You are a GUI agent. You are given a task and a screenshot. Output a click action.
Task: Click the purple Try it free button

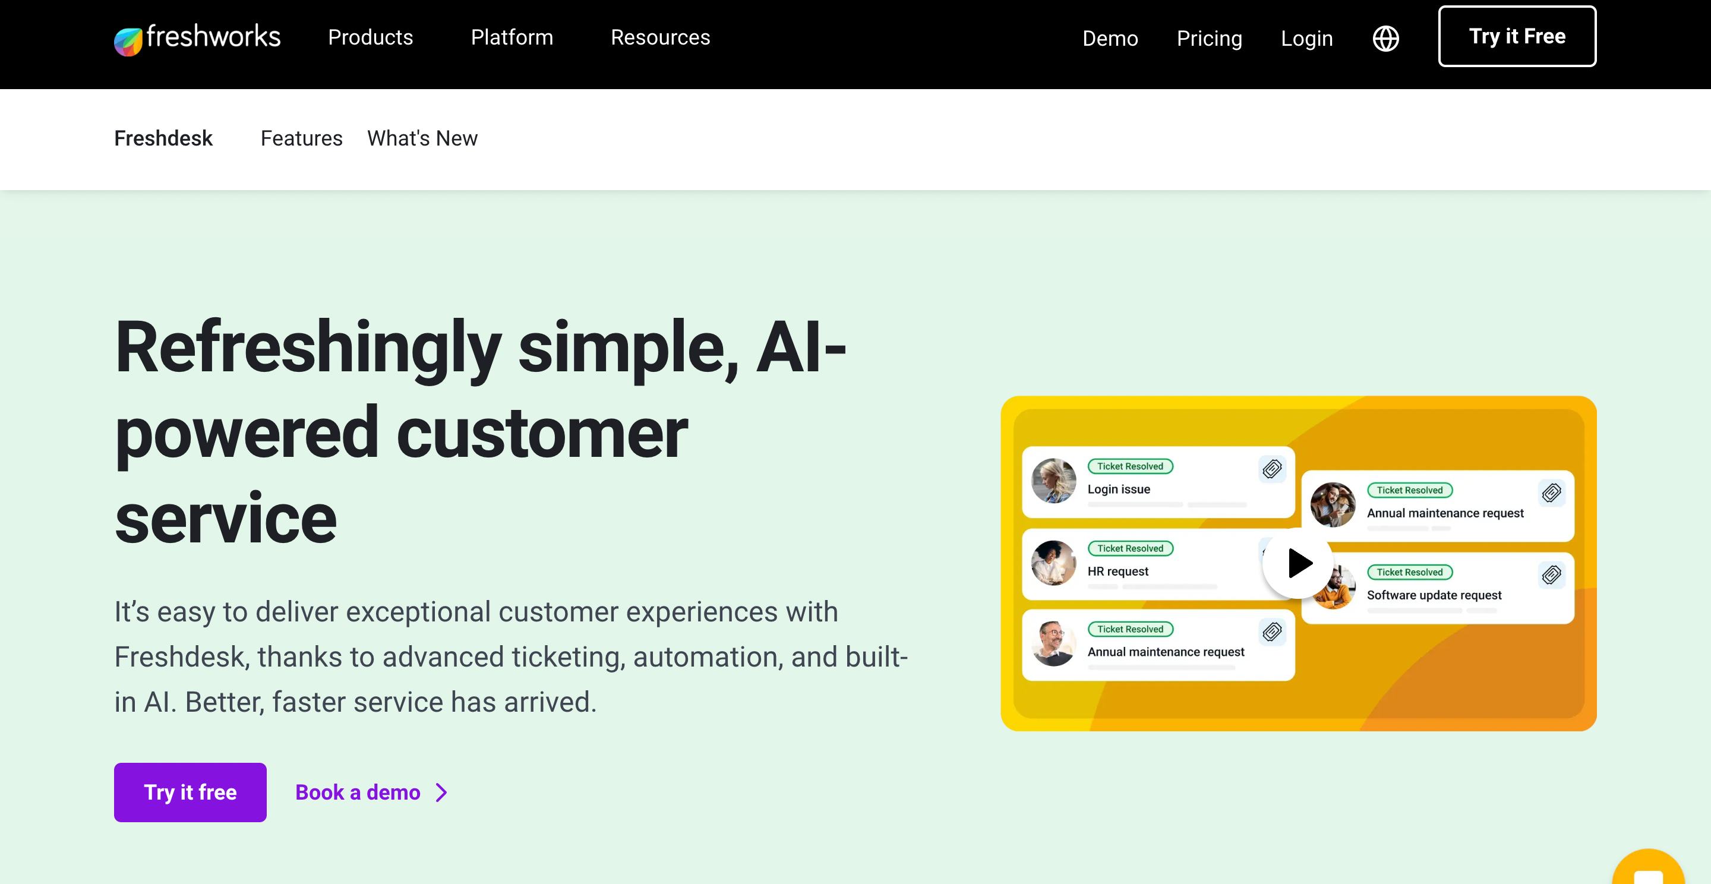(x=190, y=793)
